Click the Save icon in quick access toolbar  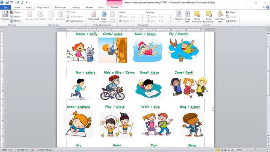[7, 2]
